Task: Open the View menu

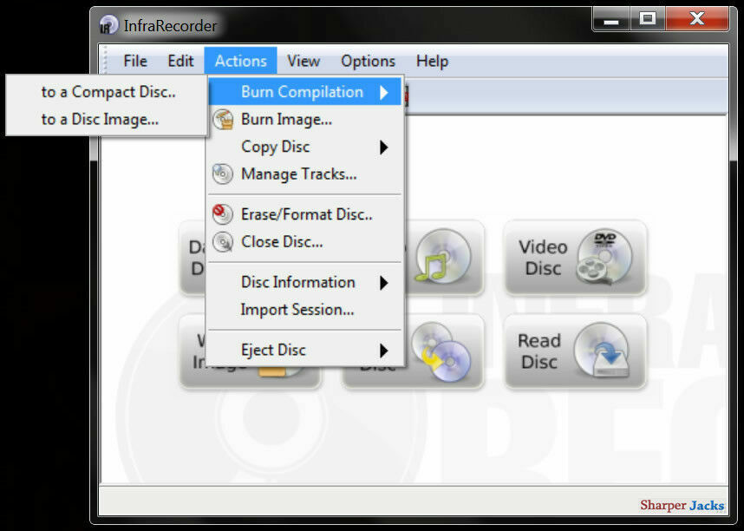Action: (303, 61)
